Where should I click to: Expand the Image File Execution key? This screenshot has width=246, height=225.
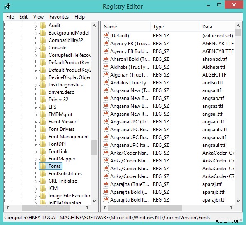pos(36,196)
